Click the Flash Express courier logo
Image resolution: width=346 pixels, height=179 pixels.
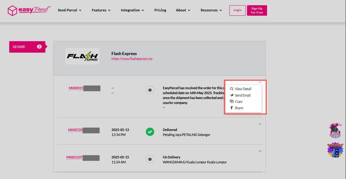82,56
